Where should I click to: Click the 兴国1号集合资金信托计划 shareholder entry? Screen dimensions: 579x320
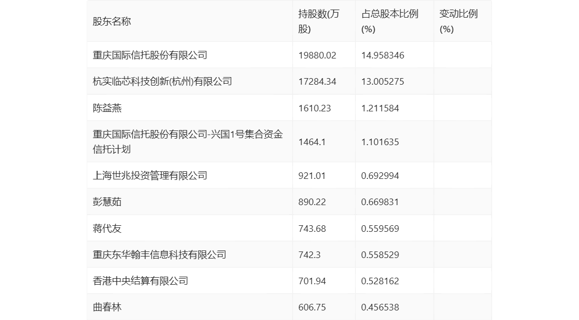click(x=188, y=142)
